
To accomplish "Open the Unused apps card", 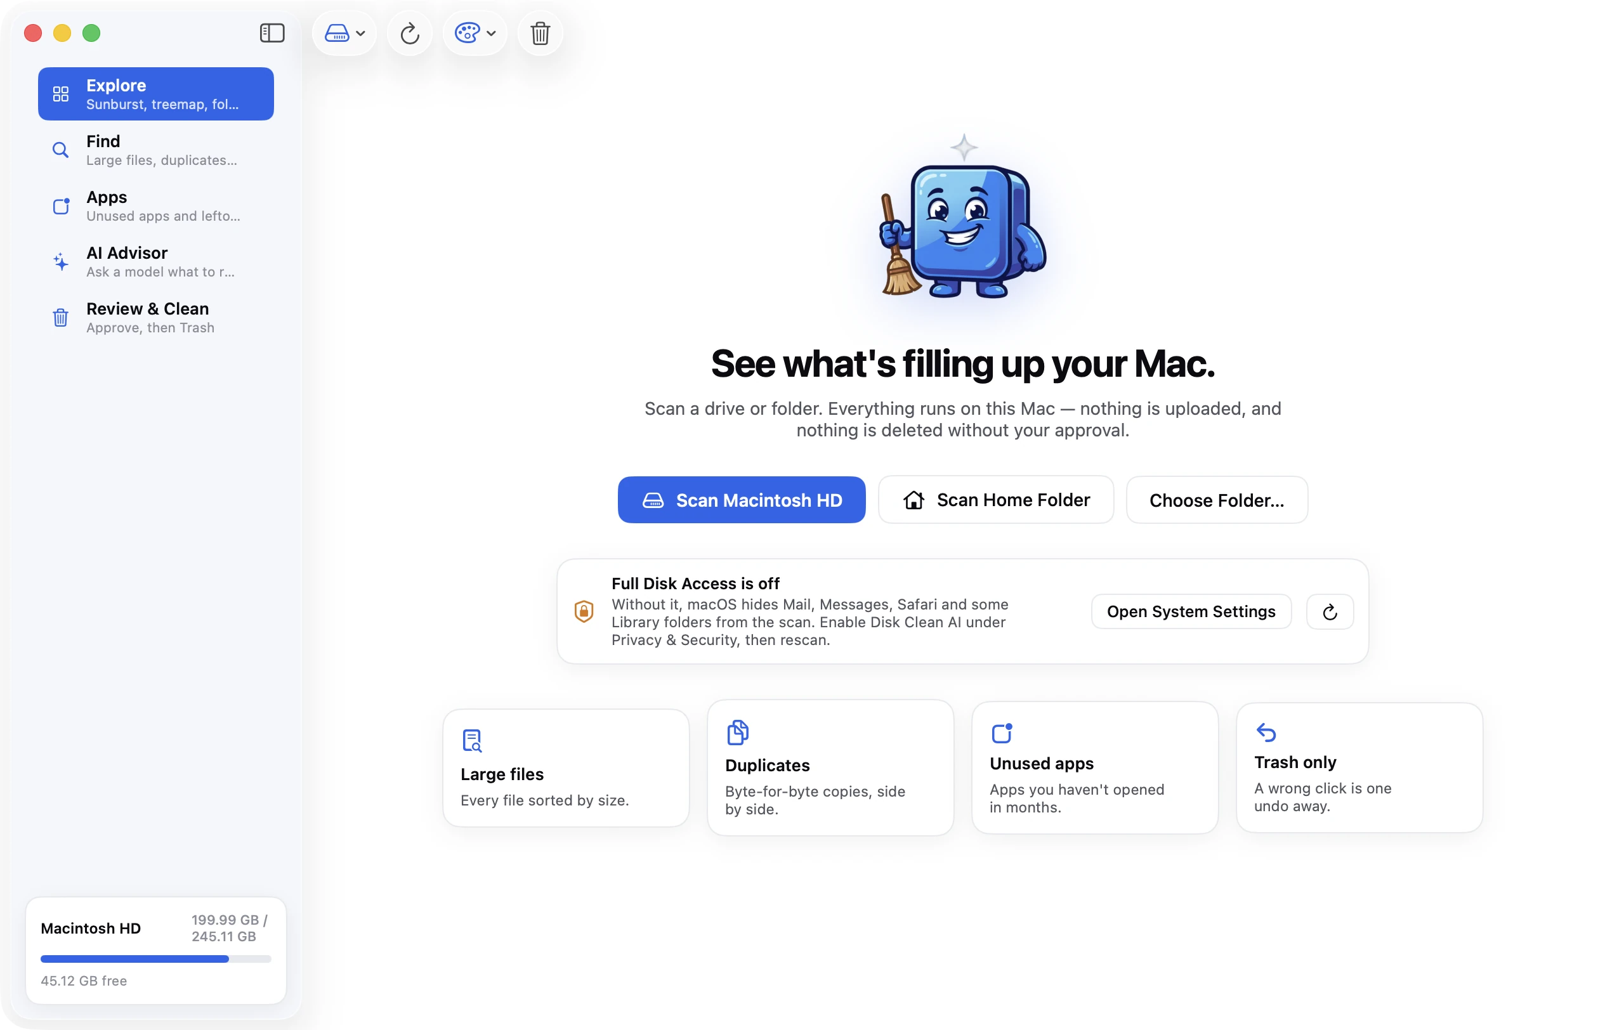I will pos(1094,768).
